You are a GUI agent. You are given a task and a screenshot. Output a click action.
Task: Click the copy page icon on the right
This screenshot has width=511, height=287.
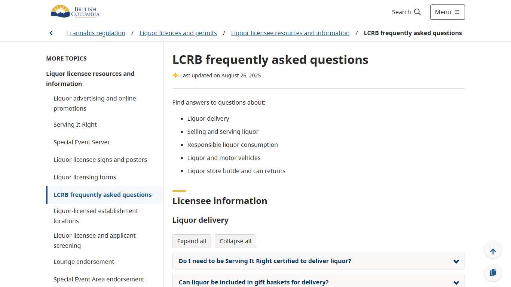[x=493, y=272]
